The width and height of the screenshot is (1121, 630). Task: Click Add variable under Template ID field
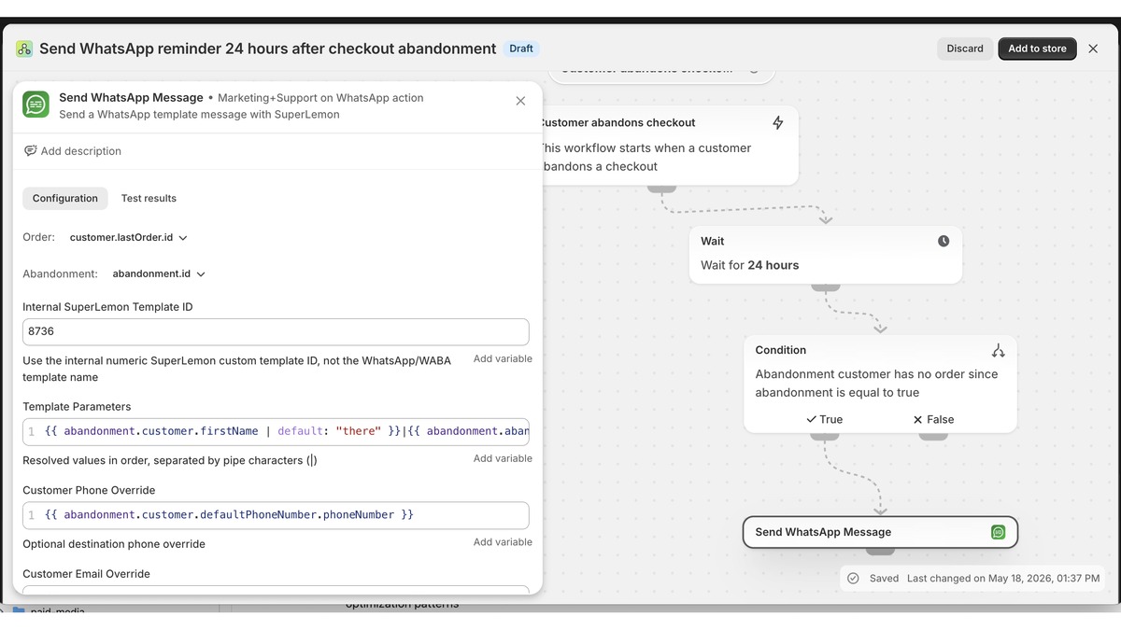(x=503, y=358)
